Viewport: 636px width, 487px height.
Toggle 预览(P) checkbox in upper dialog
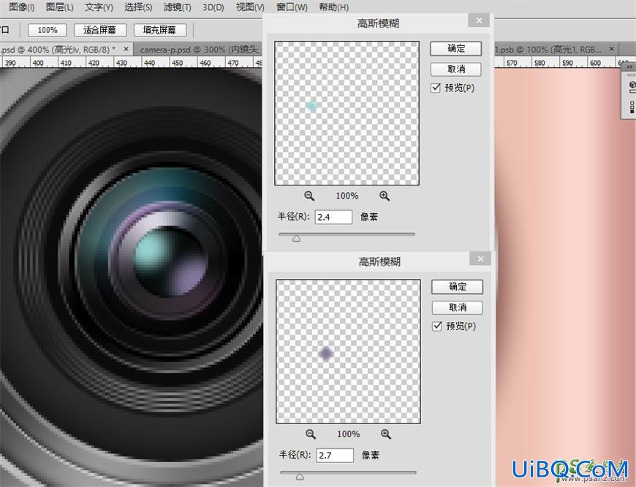[x=436, y=88]
